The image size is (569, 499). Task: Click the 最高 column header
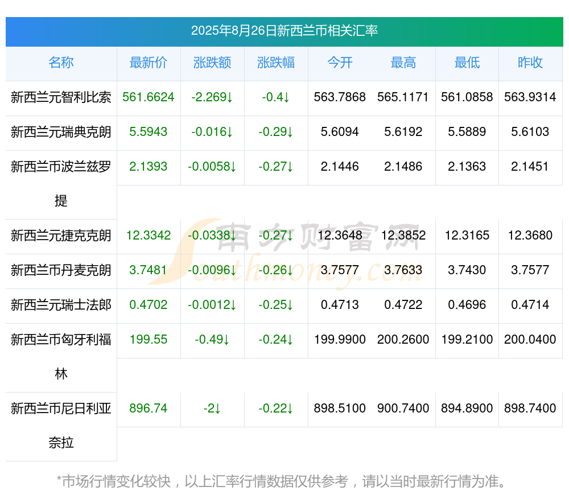[403, 63]
